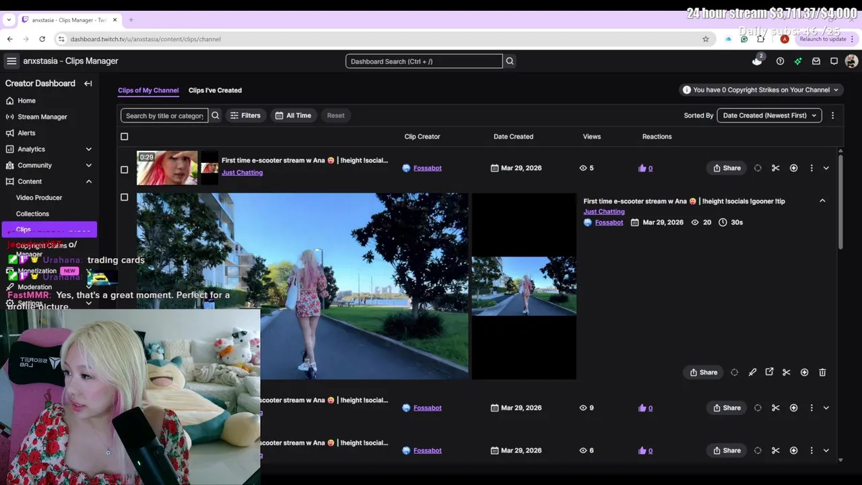Focus the Dashboard Search field
Screen dimensions: 862x485
(424, 61)
